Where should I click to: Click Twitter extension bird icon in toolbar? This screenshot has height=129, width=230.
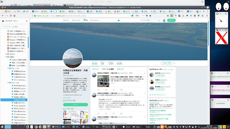pyautogui.click(x=191, y=16)
